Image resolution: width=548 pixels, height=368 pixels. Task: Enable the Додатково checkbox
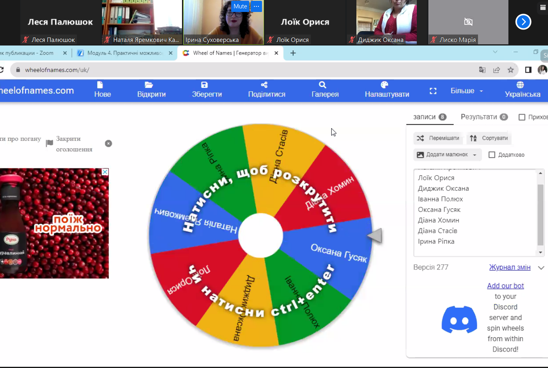pos(492,155)
